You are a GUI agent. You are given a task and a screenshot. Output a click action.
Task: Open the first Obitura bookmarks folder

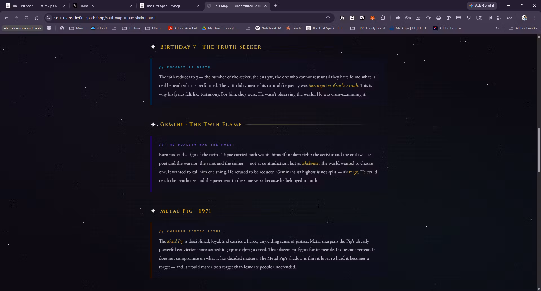click(131, 28)
